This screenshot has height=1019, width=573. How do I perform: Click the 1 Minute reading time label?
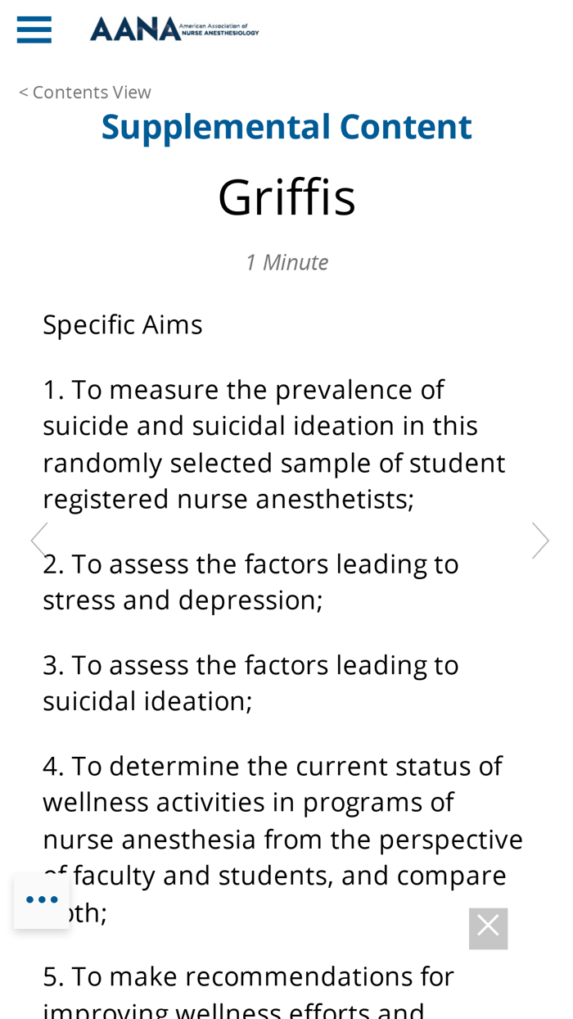(286, 260)
